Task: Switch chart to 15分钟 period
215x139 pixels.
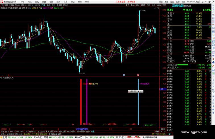Action: (x=24, y=5)
